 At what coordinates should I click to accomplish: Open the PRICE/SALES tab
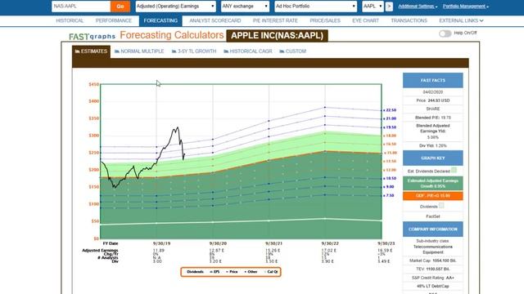tap(325, 20)
